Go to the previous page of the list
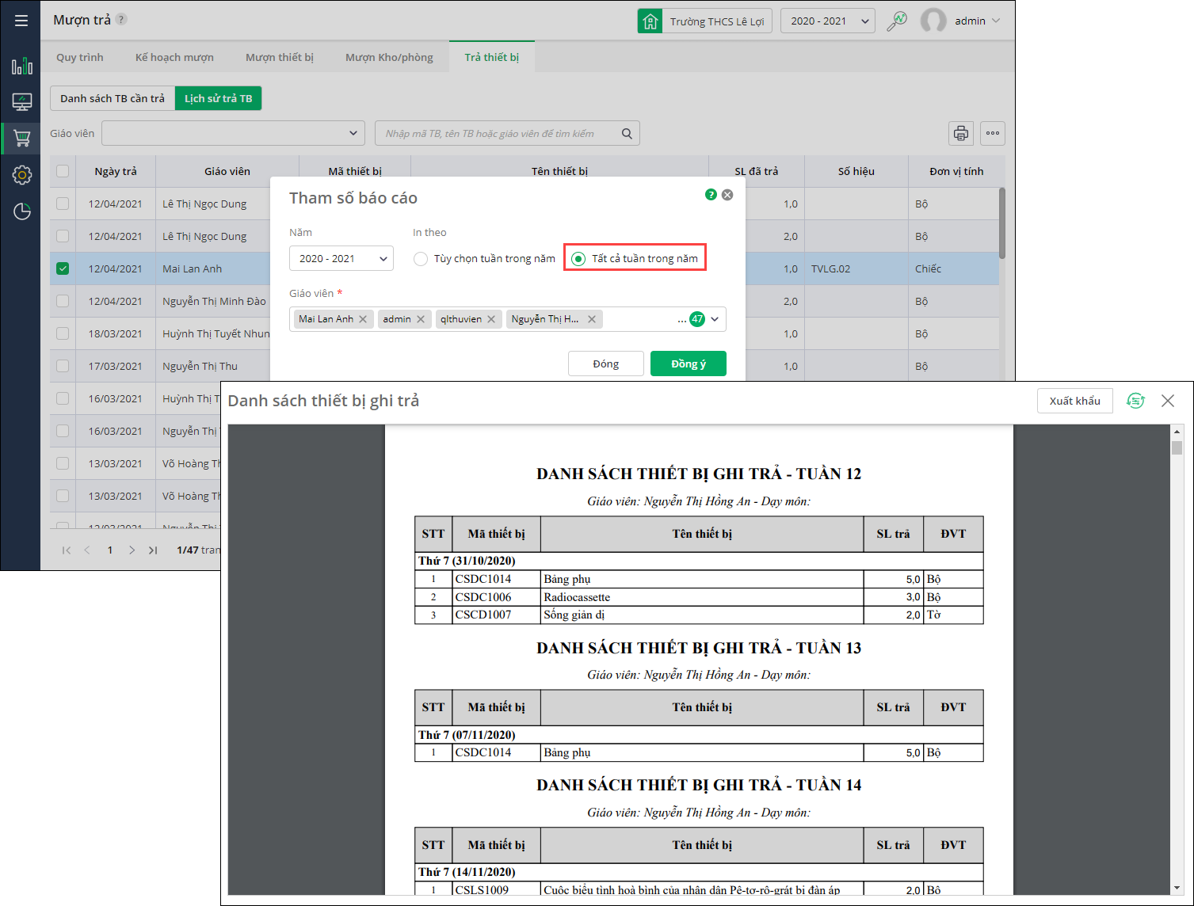This screenshot has height=906, width=1194. tap(87, 550)
